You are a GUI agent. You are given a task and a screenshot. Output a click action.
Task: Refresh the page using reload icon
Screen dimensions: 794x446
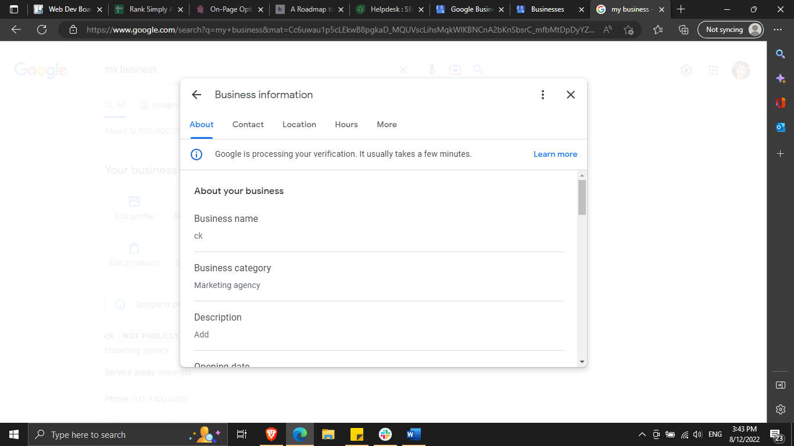coord(41,30)
